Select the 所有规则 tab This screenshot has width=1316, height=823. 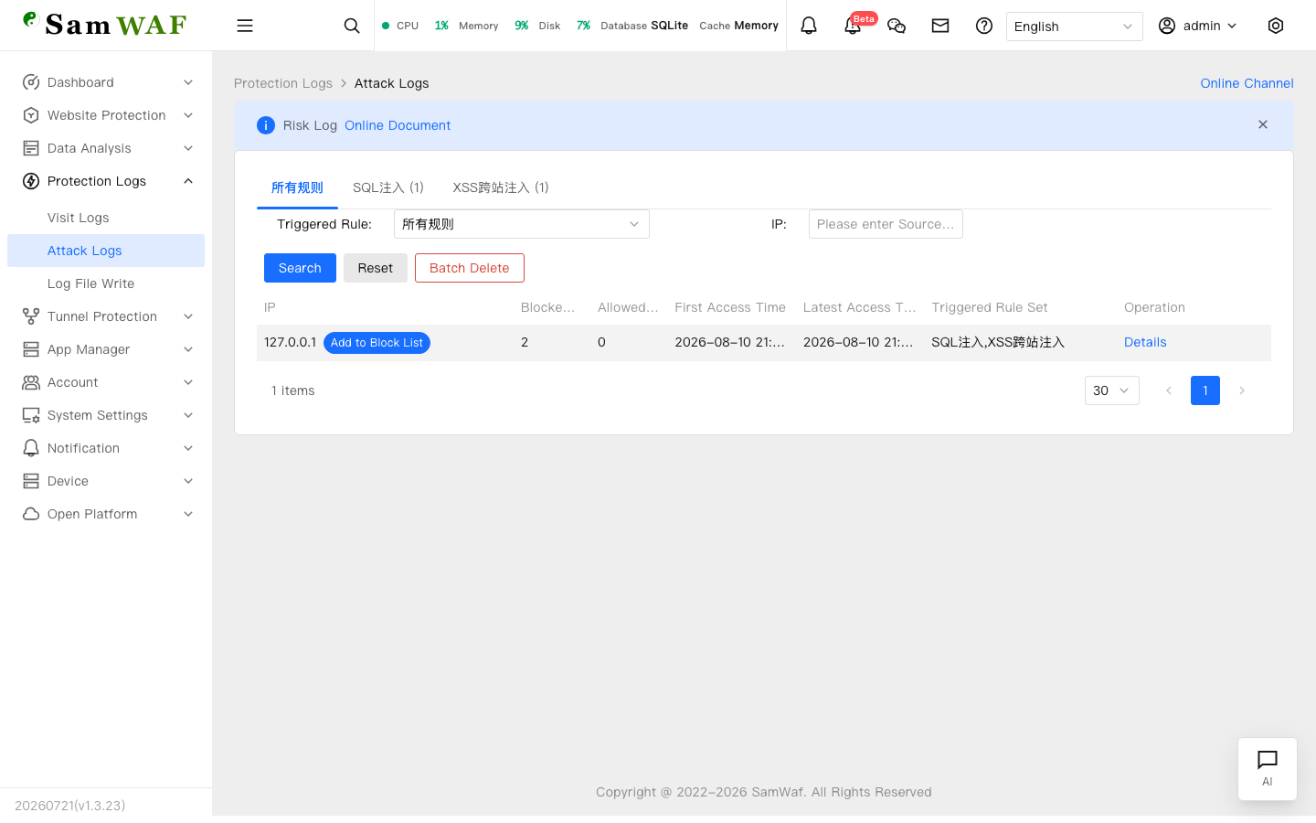[297, 187]
